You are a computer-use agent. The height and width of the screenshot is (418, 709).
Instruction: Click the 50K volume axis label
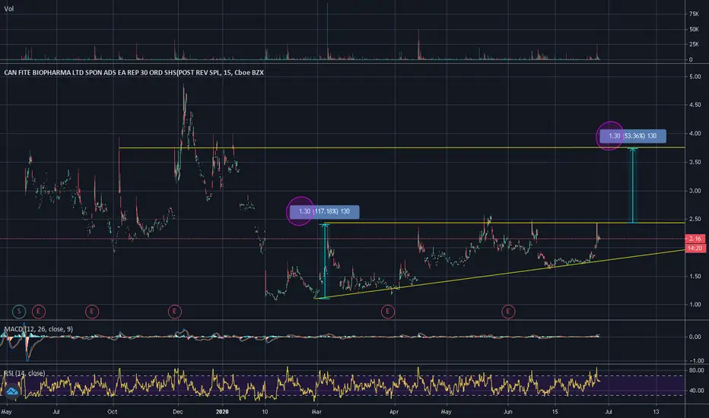click(694, 30)
